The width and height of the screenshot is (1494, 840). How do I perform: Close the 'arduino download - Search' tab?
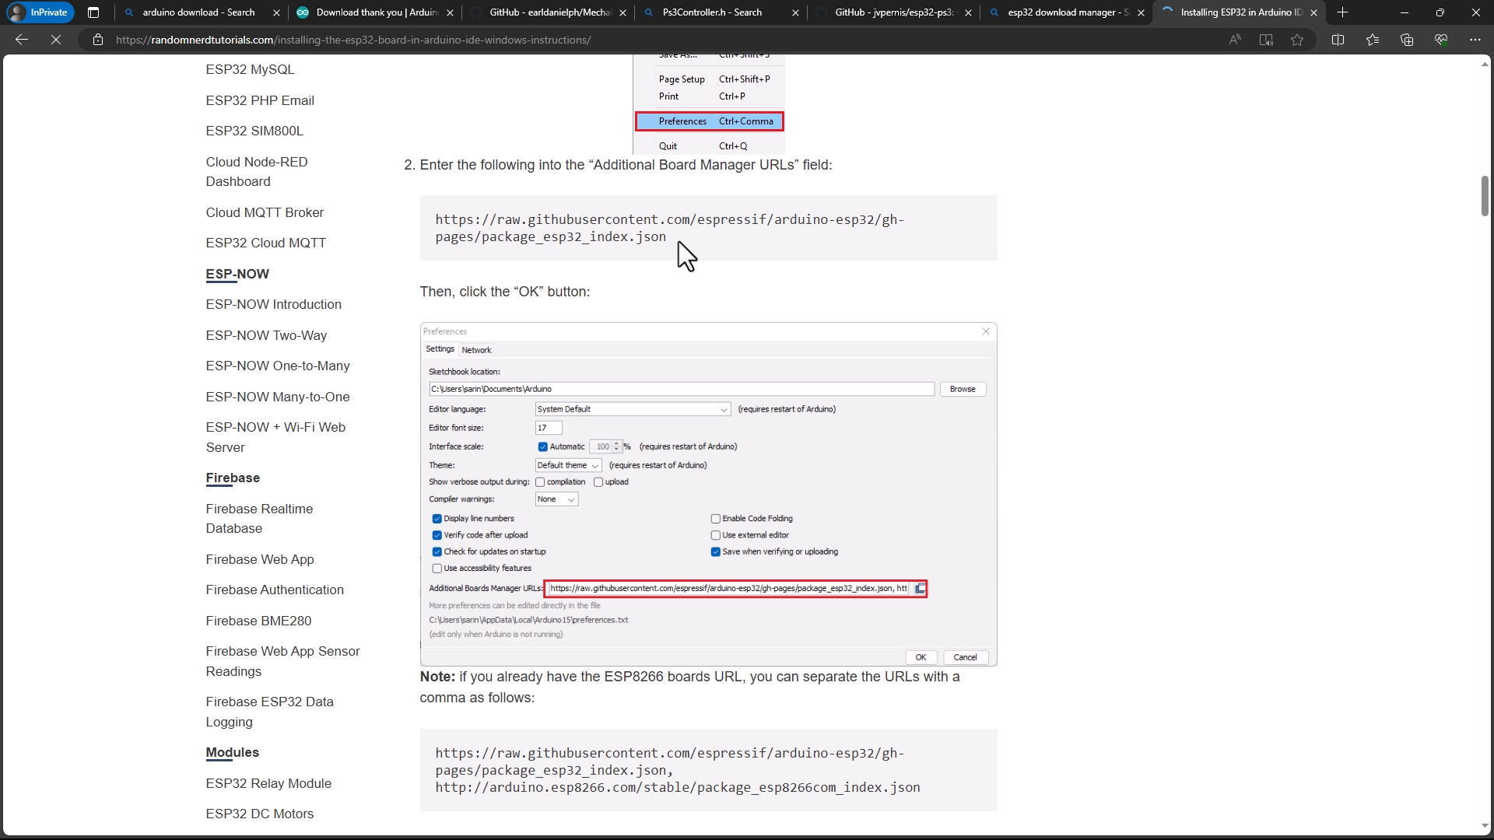coord(276,12)
